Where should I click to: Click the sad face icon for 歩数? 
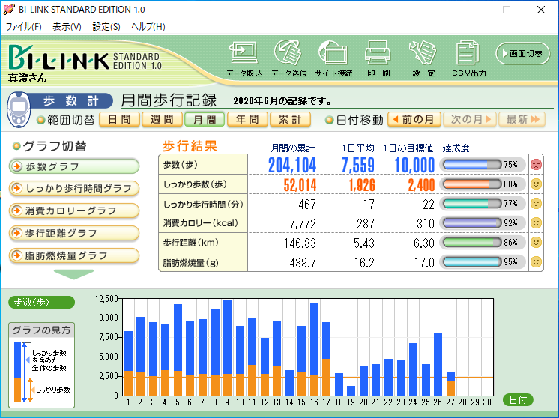pyautogui.click(x=536, y=164)
